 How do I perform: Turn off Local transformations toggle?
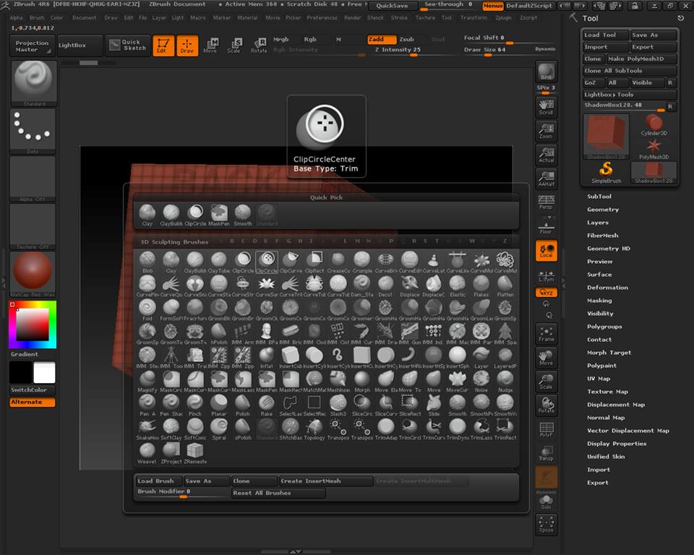(546, 250)
